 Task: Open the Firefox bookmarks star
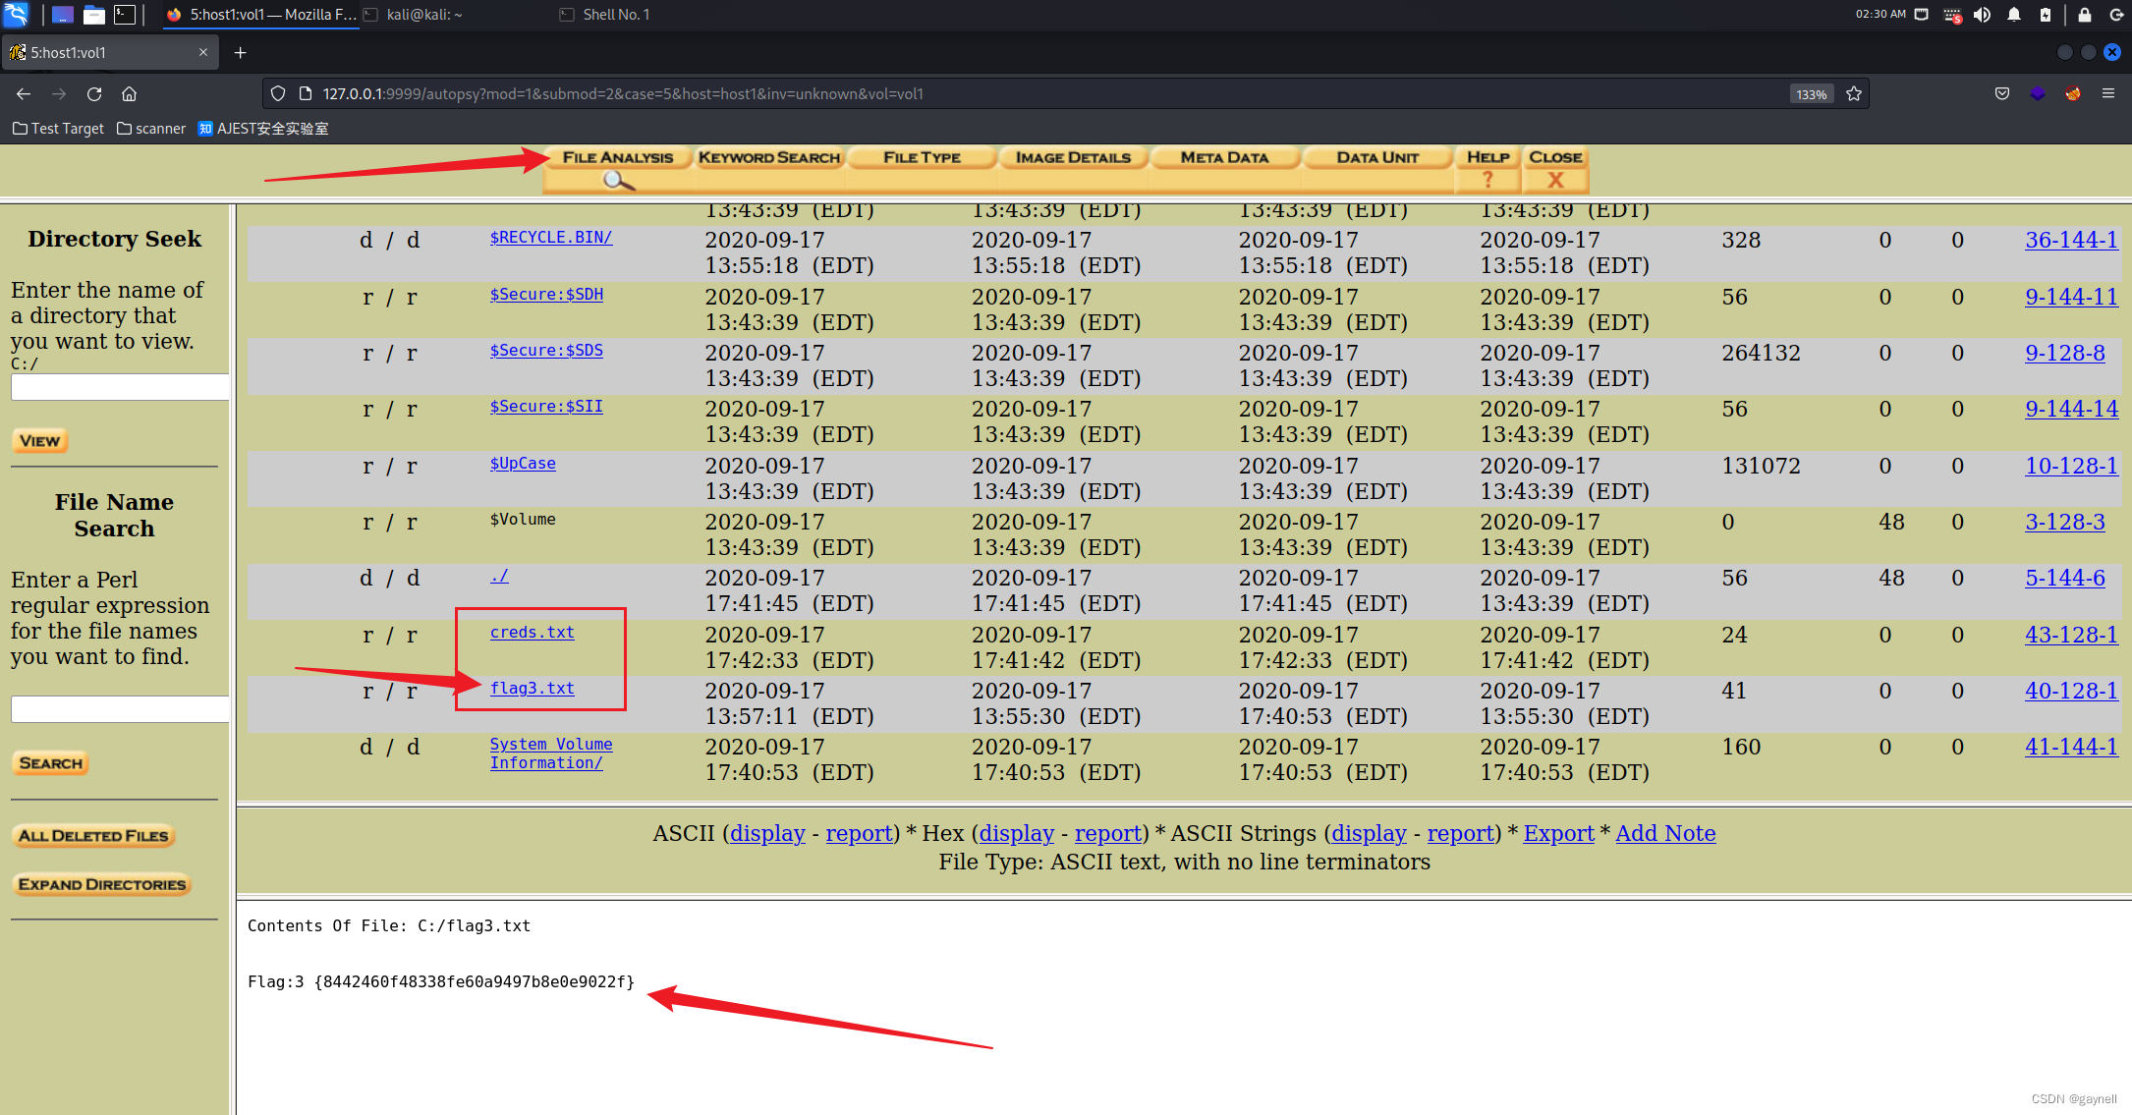tap(1854, 93)
